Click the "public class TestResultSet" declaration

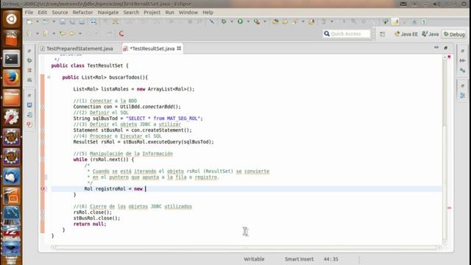87,66
